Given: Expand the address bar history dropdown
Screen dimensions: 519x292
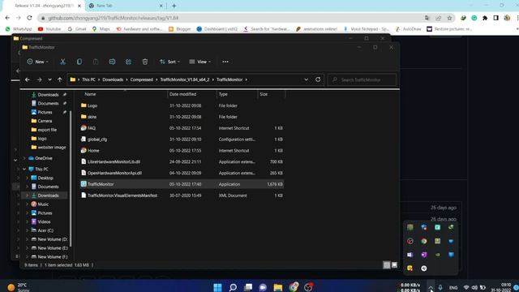Looking at the screenshot, I should click(x=307, y=79).
